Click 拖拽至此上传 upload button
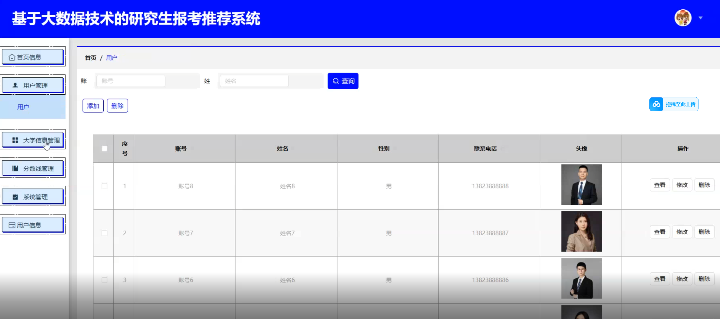 pyautogui.click(x=674, y=104)
